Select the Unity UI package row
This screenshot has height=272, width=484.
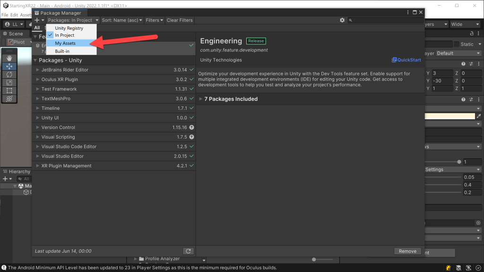pos(114,118)
